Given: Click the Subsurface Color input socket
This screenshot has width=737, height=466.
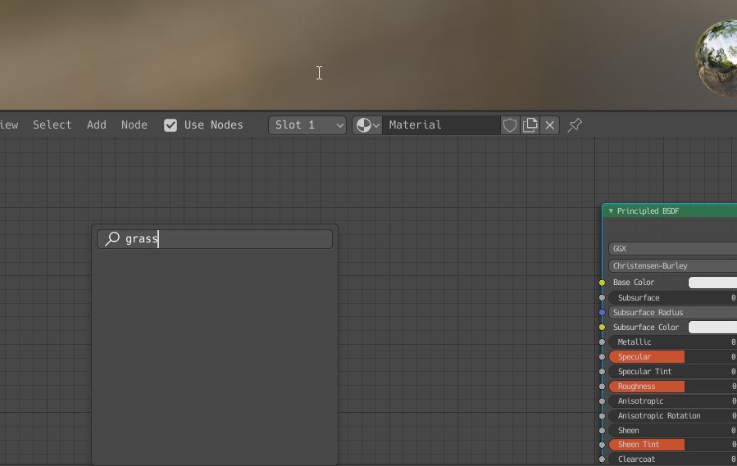Looking at the screenshot, I should [x=602, y=328].
